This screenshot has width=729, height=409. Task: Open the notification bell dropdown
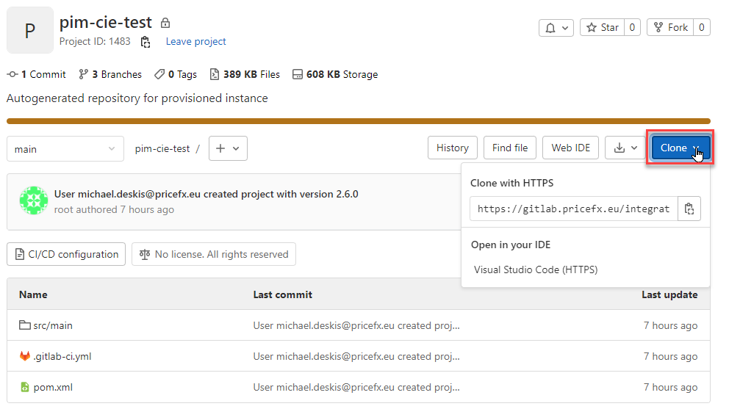[556, 28]
